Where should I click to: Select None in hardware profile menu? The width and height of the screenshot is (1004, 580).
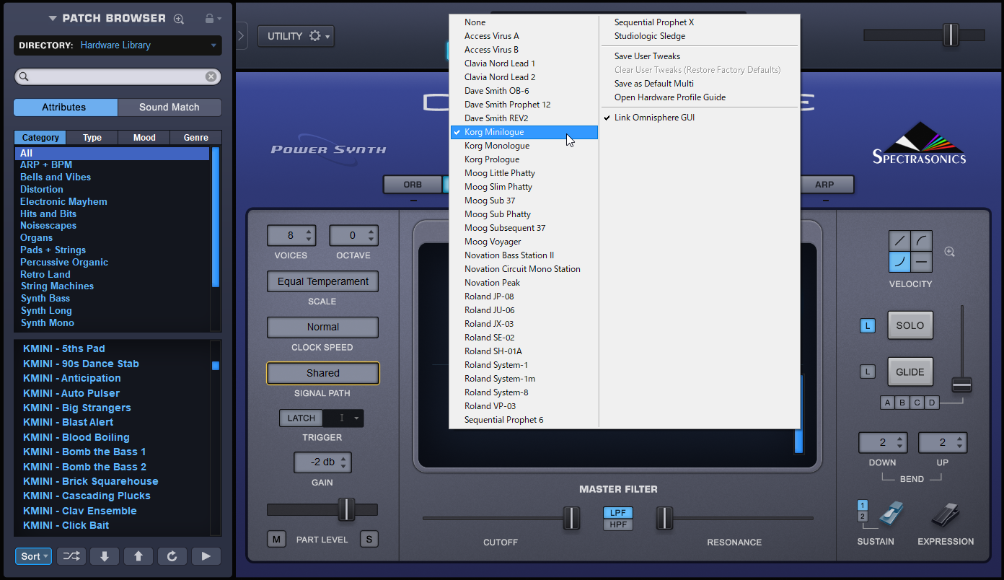(x=524, y=22)
